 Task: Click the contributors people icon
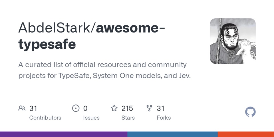pyautogui.click(x=22, y=108)
